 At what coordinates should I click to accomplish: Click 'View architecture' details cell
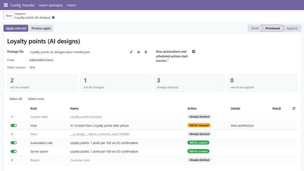pyautogui.click(x=242, y=126)
